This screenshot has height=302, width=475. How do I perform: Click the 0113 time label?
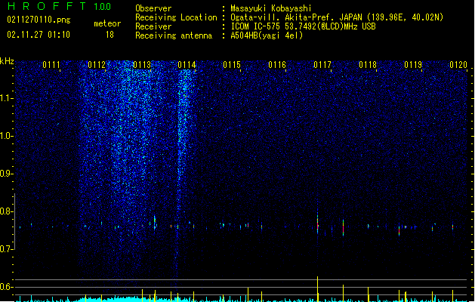click(142, 65)
